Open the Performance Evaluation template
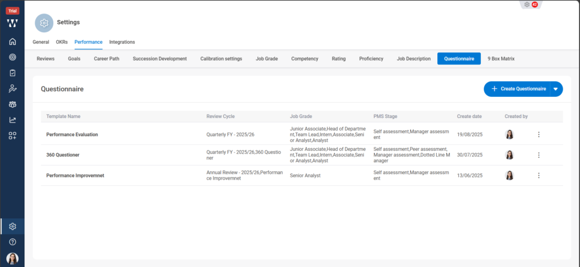The height and width of the screenshot is (267, 580). (72, 135)
